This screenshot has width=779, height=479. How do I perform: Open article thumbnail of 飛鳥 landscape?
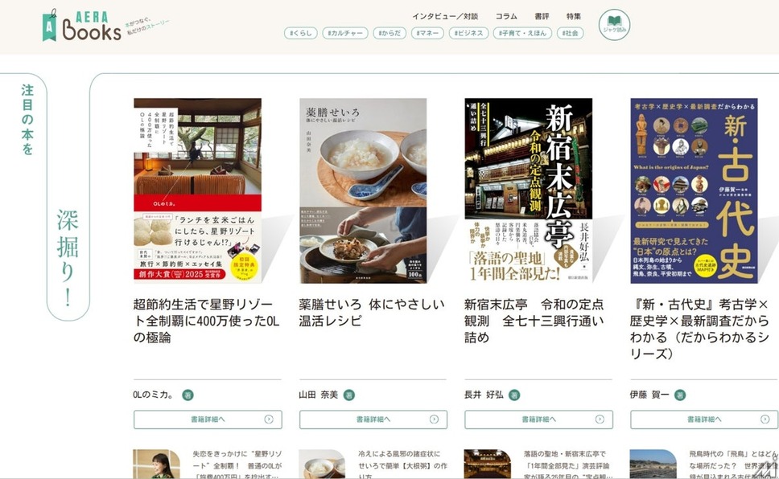click(653, 464)
